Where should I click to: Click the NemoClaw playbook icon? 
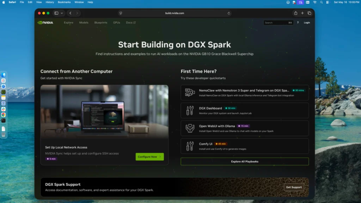[190, 93]
